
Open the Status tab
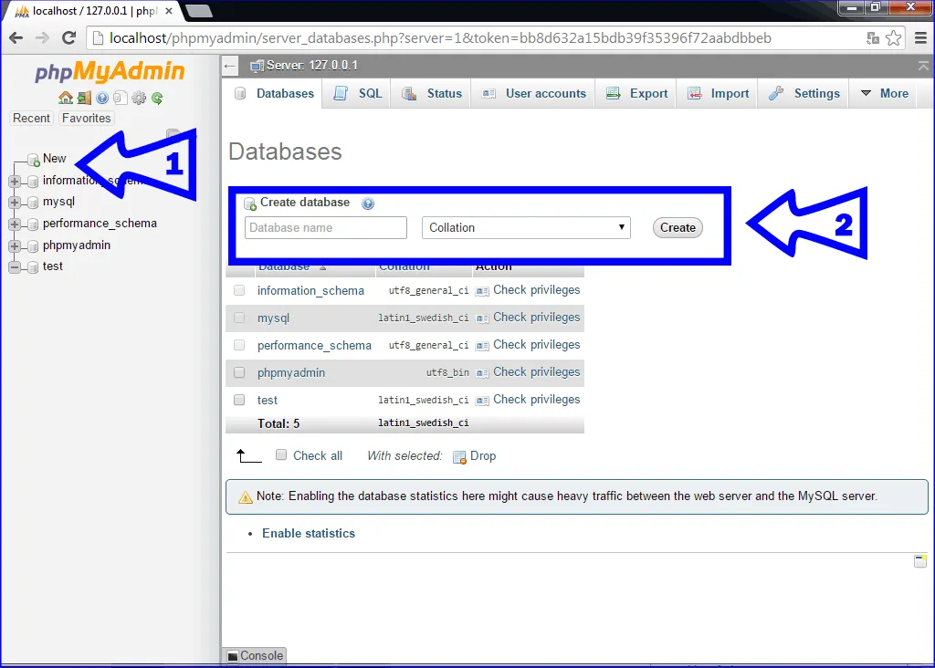click(432, 94)
